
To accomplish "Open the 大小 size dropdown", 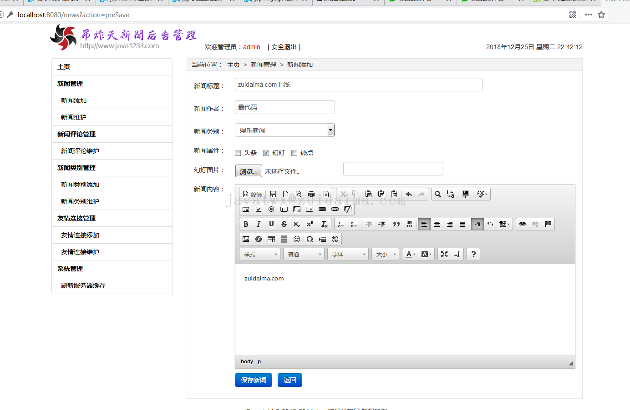I will (385, 254).
